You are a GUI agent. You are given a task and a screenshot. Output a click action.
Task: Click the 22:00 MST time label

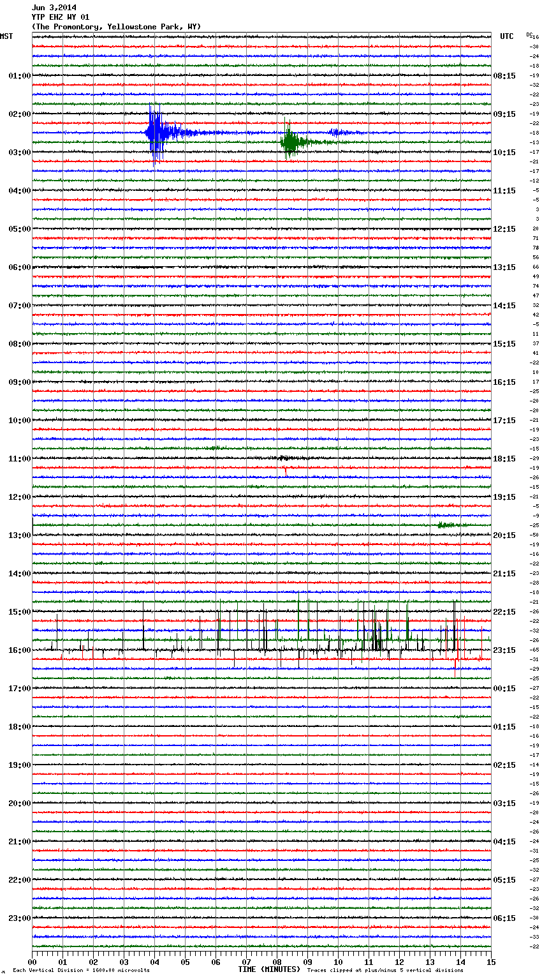(20, 880)
